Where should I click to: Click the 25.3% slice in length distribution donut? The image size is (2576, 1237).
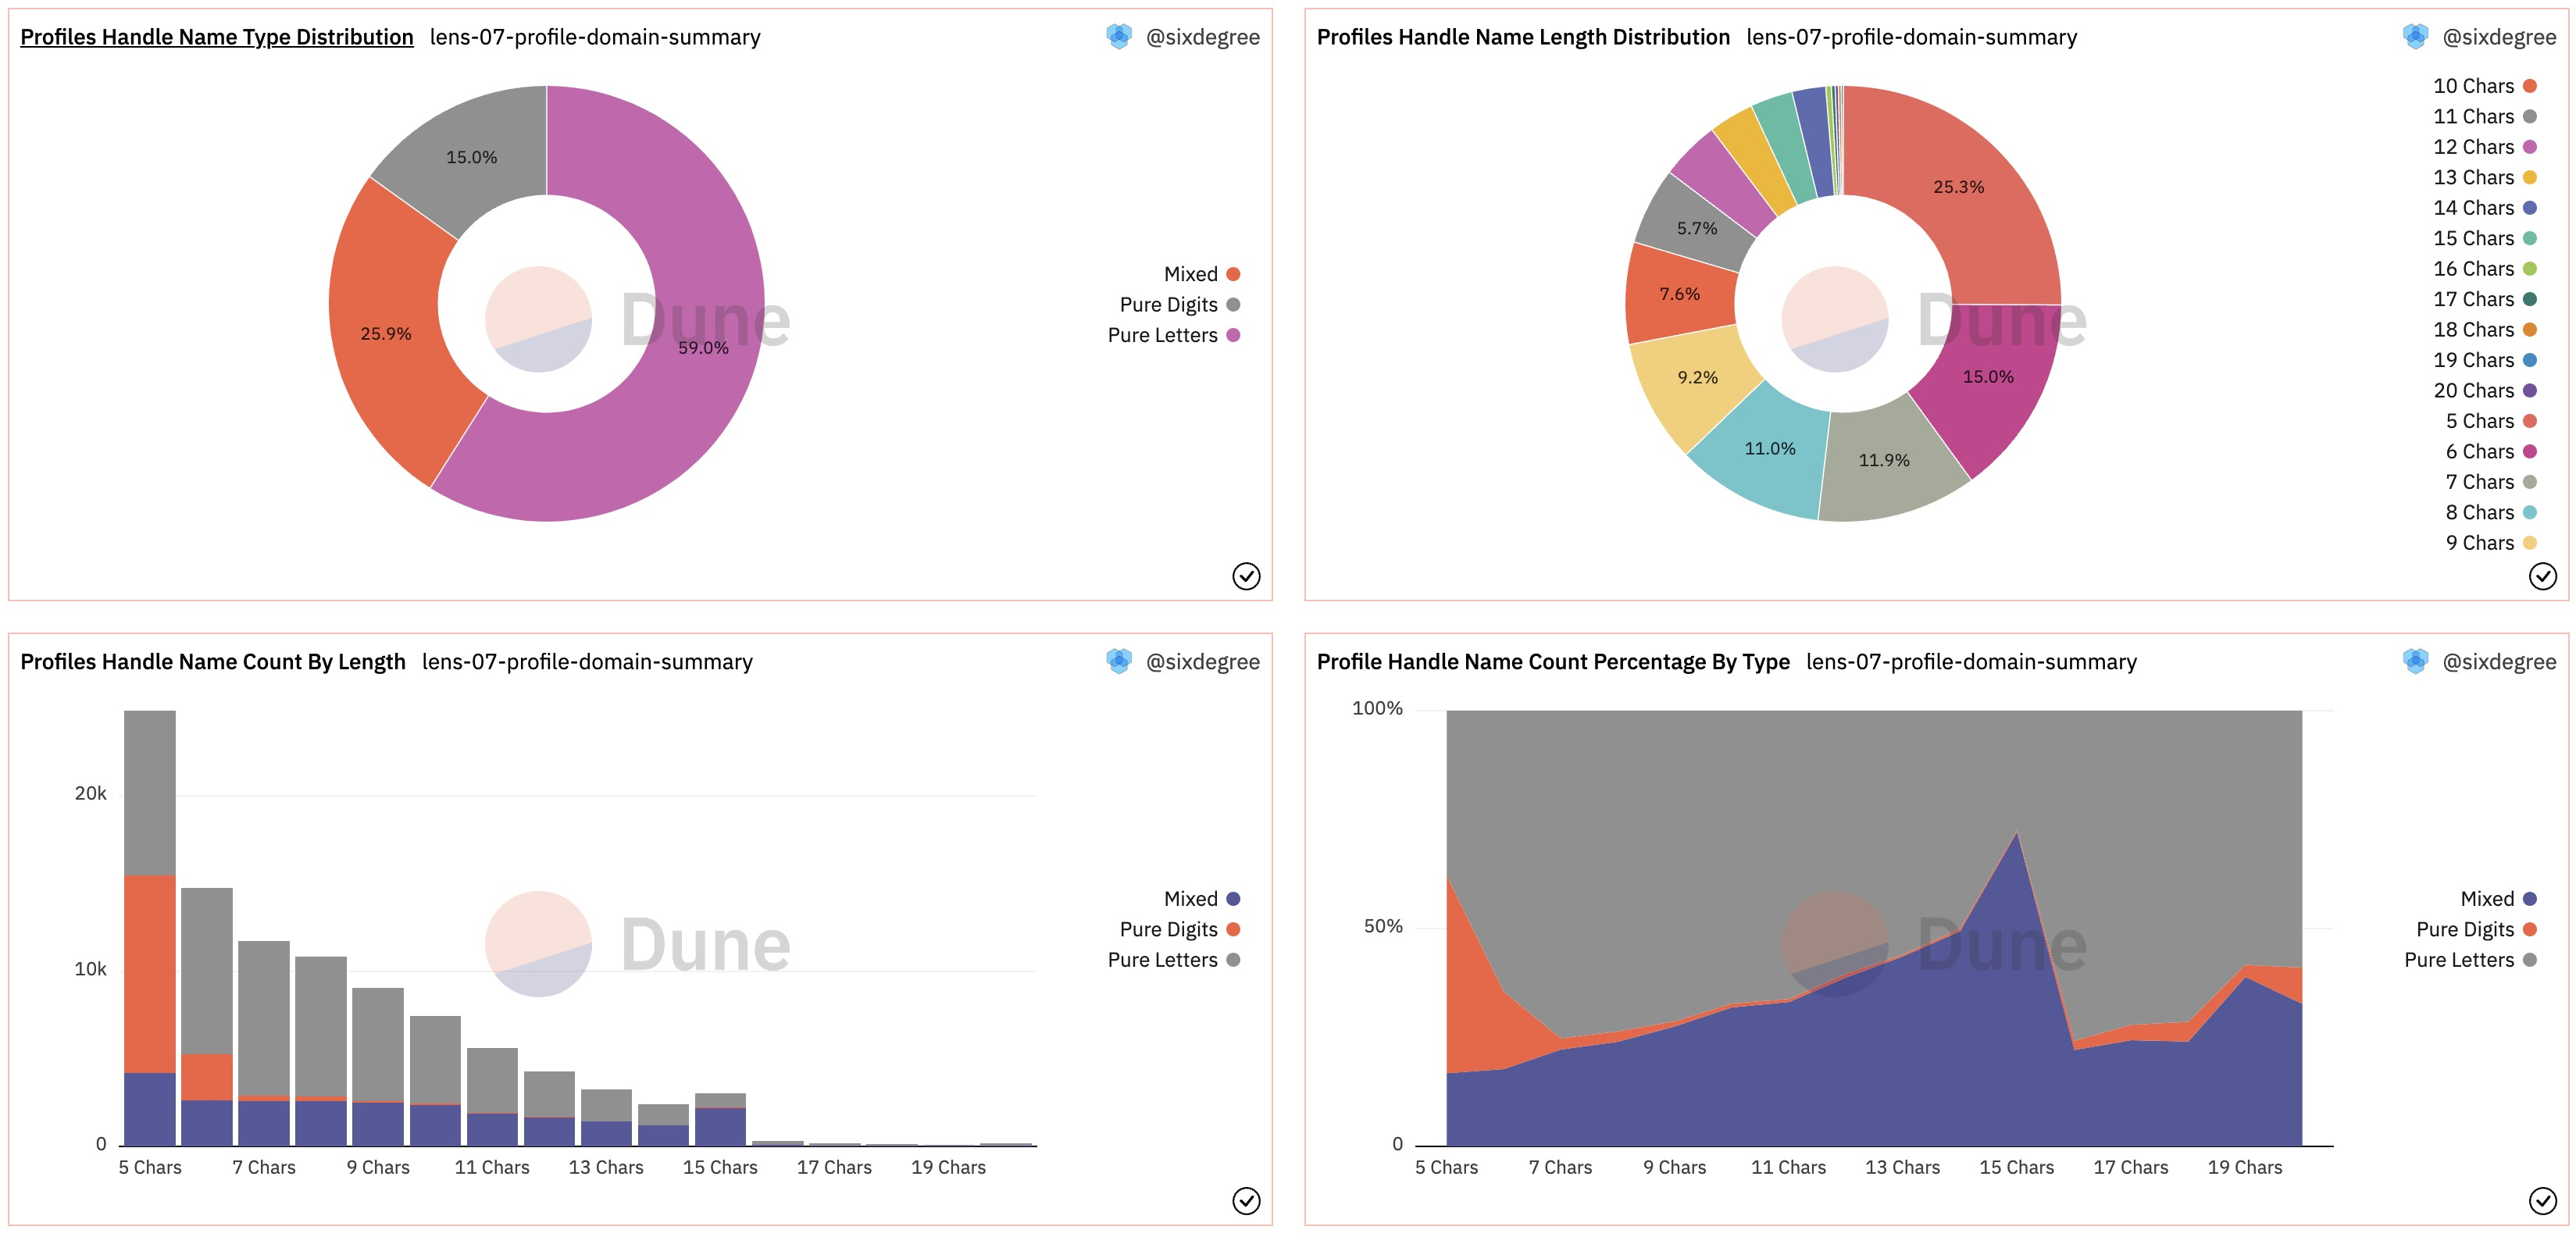tap(1958, 188)
